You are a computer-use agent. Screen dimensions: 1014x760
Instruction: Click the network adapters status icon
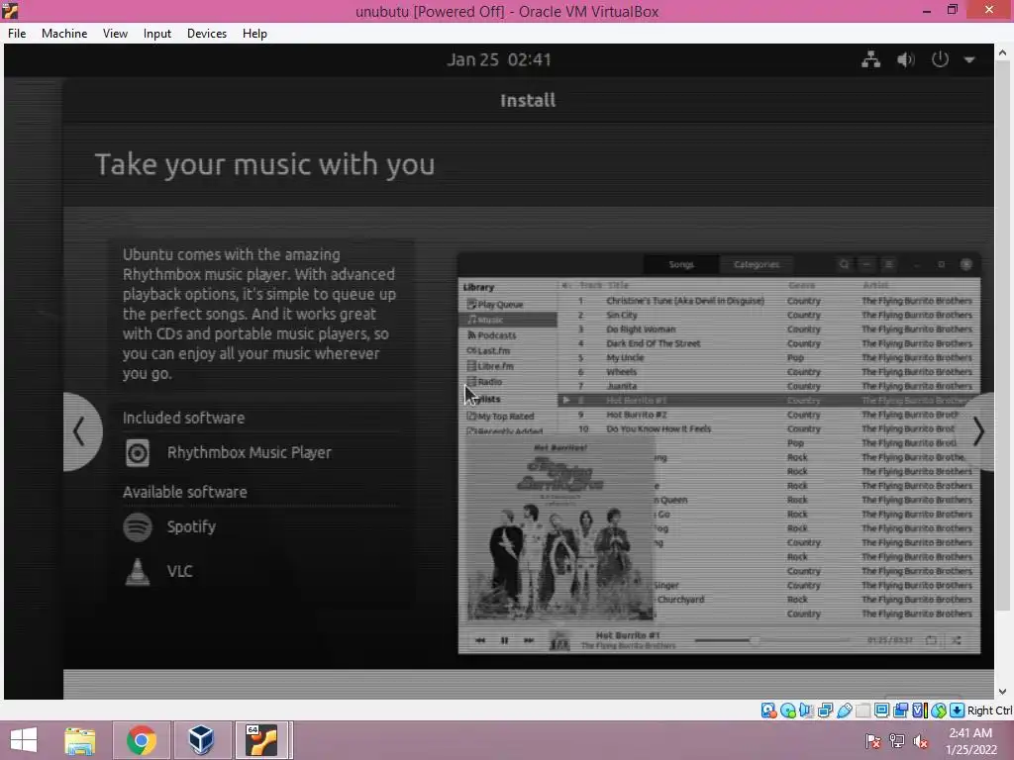[x=825, y=711]
